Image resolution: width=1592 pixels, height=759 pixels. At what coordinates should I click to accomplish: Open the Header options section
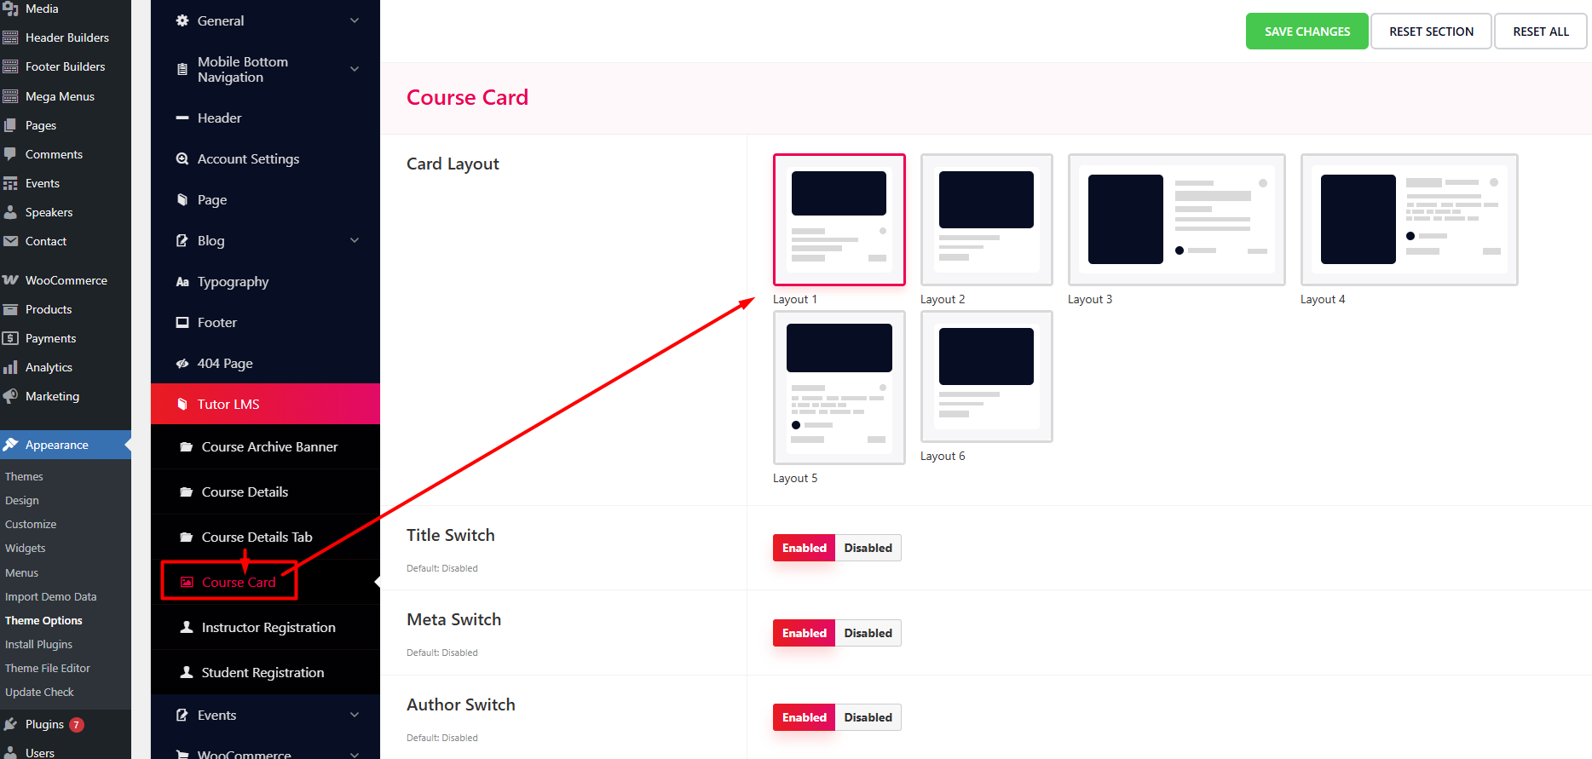[x=265, y=118]
